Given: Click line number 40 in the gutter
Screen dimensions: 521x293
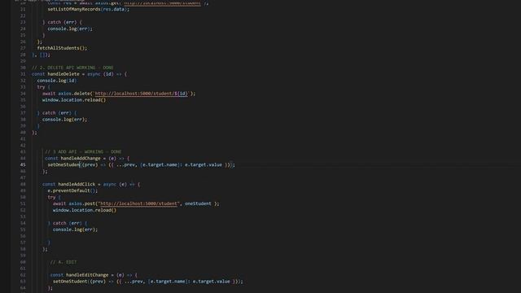Looking at the screenshot, I should pyautogui.click(x=23, y=133).
